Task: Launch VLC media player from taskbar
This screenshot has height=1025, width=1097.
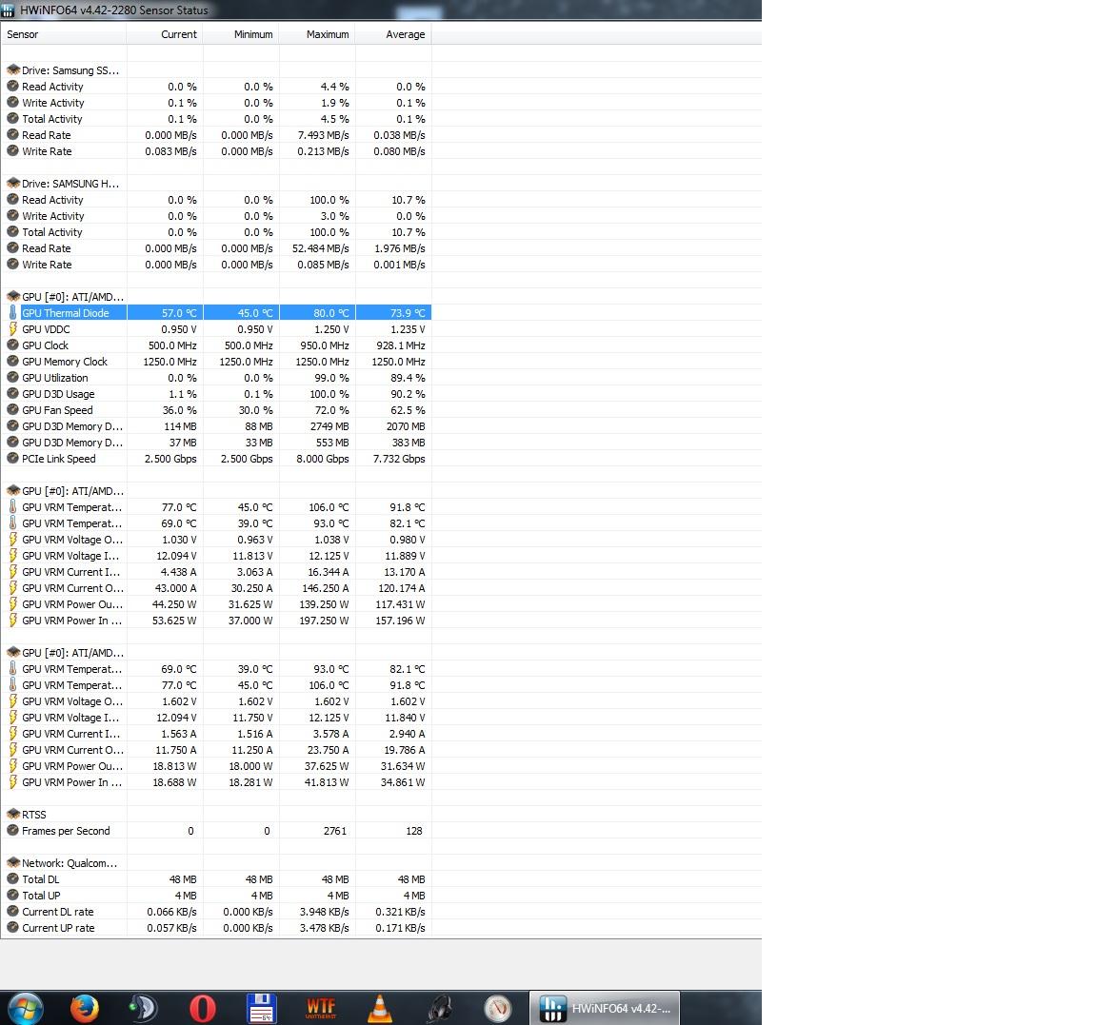Action: click(x=379, y=1008)
